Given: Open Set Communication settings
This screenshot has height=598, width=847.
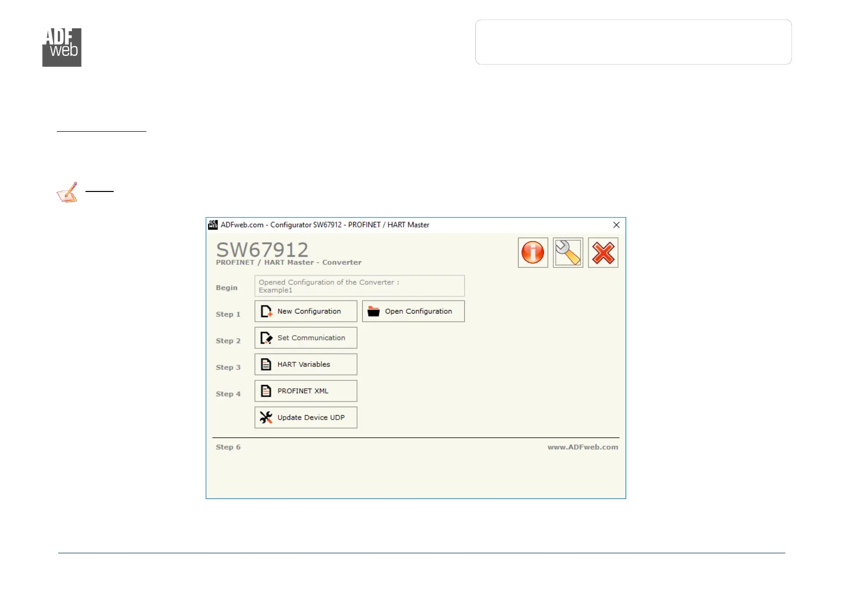Looking at the screenshot, I should [306, 338].
